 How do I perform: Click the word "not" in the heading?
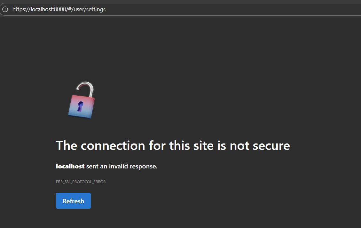(x=240, y=146)
